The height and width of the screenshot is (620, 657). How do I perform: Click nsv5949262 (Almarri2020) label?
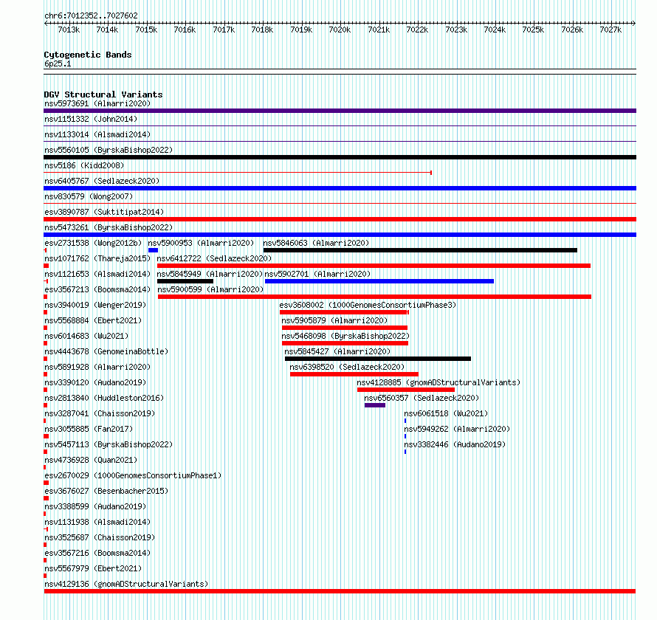tap(457, 429)
